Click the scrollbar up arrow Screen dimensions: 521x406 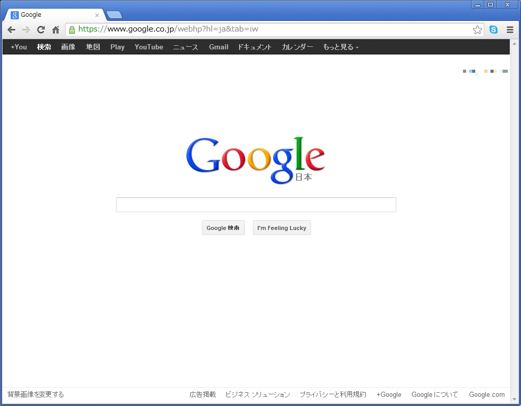pyautogui.click(x=515, y=44)
